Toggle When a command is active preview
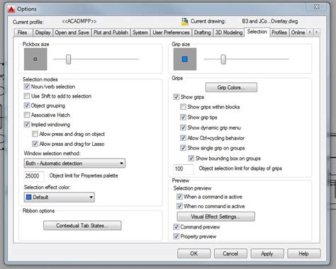This screenshot has width=336, height=269. point(179,197)
